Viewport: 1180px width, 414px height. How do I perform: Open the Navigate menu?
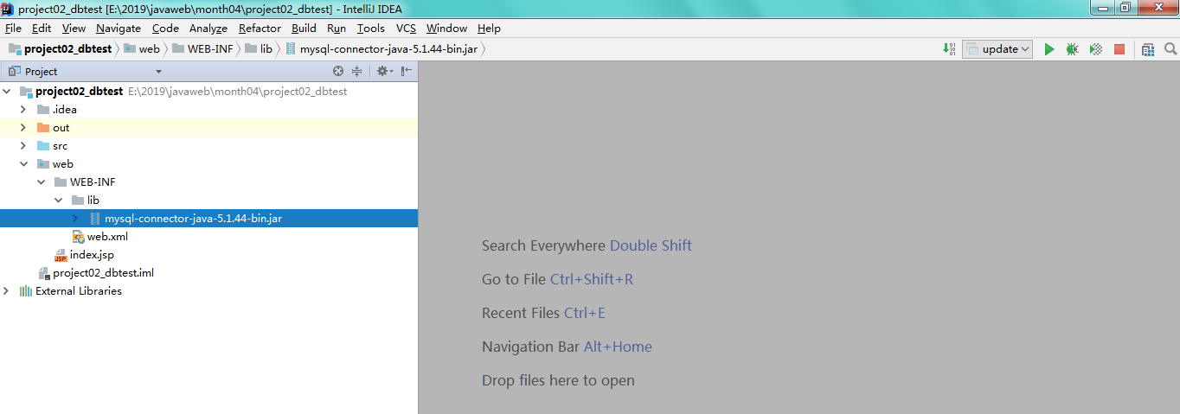119,29
